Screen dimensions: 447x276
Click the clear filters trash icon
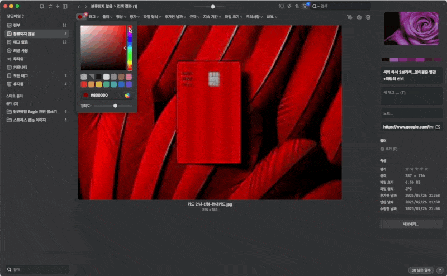(368, 17)
